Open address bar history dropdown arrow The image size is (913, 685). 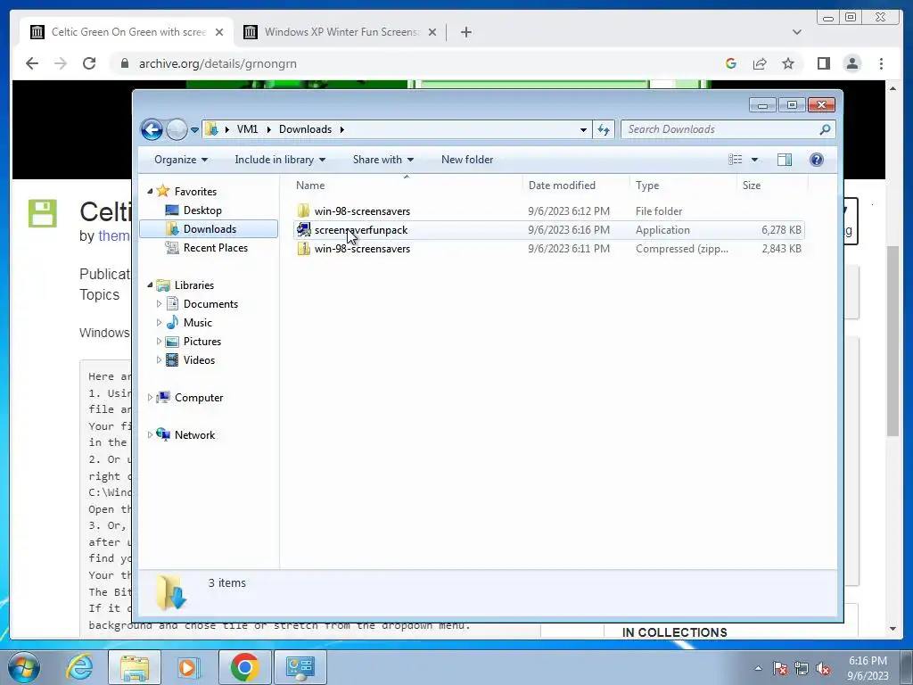click(x=583, y=130)
